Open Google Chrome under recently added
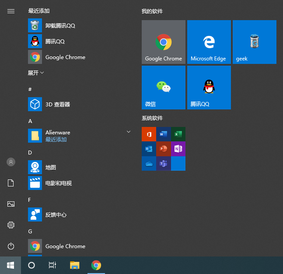This screenshot has width=283, height=274. [80, 57]
